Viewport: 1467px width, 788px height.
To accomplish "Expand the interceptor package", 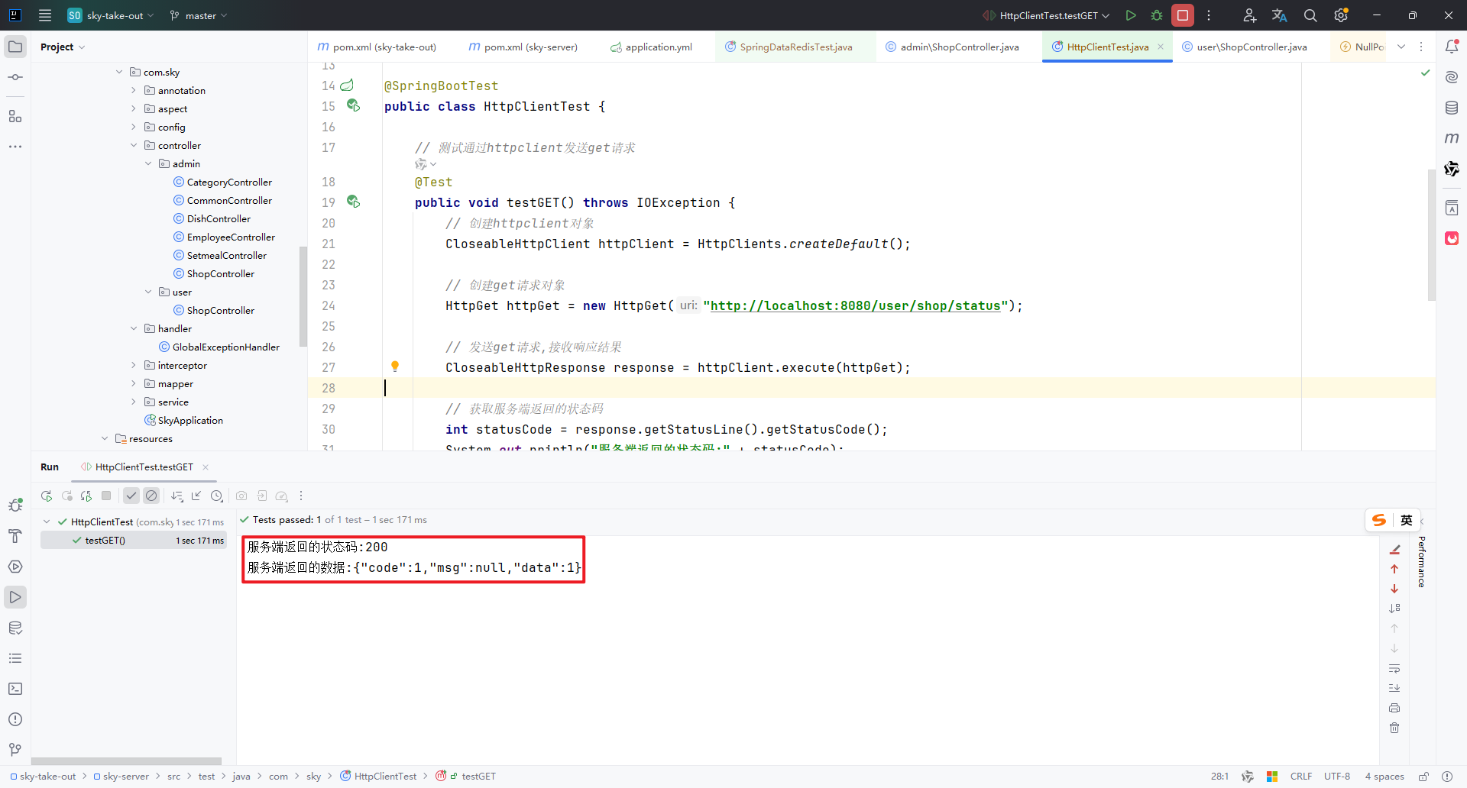I will (x=134, y=365).
